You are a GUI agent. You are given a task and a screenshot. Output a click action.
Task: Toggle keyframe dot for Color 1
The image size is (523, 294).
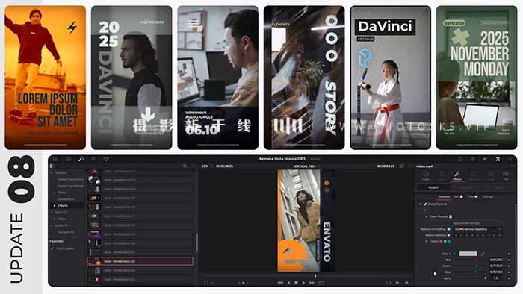509,254
